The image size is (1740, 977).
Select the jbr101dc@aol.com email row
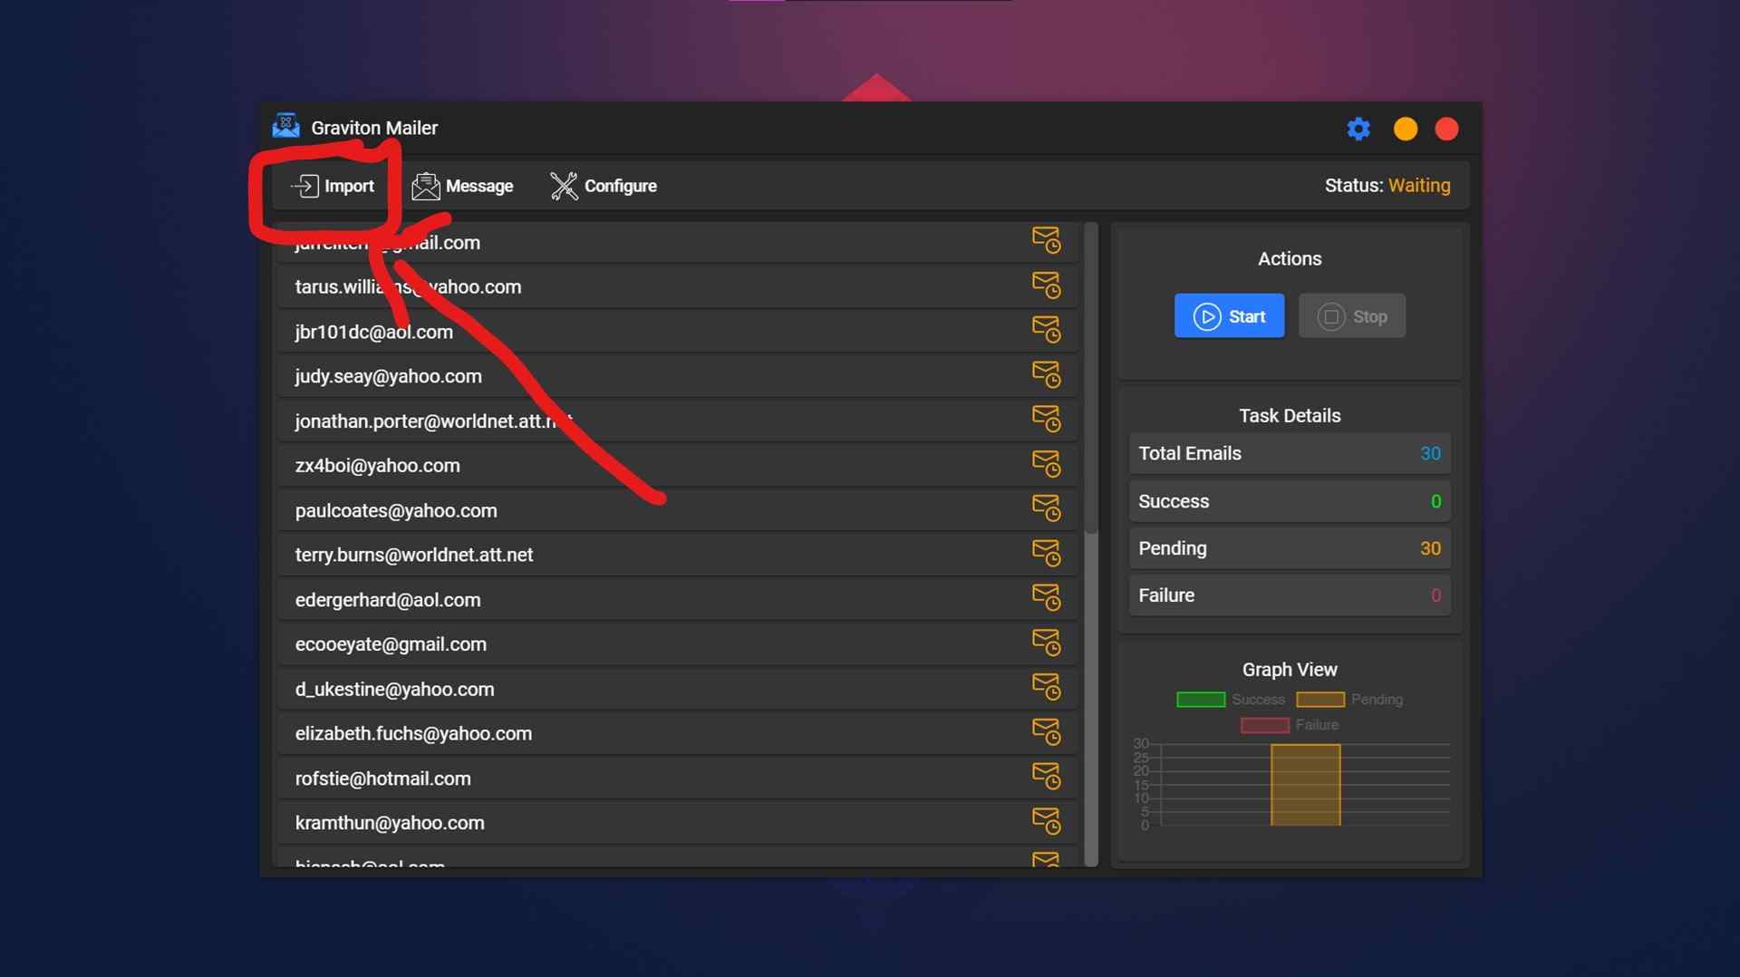678,332
